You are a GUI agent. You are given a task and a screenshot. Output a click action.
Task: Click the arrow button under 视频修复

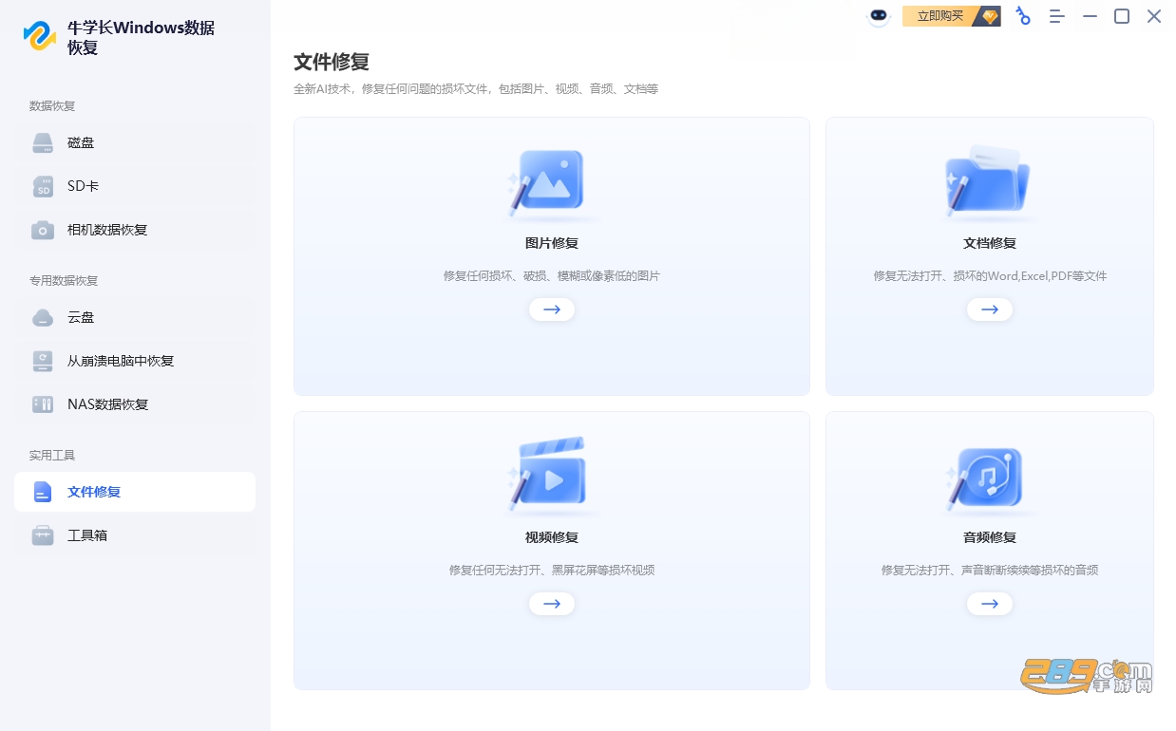pyautogui.click(x=552, y=604)
